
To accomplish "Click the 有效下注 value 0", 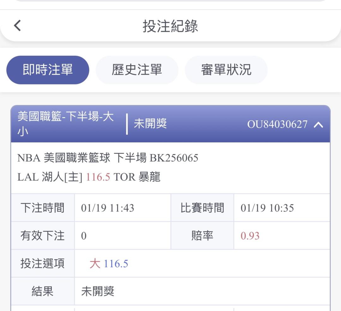I will pyautogui.click(x=84, y=236).
